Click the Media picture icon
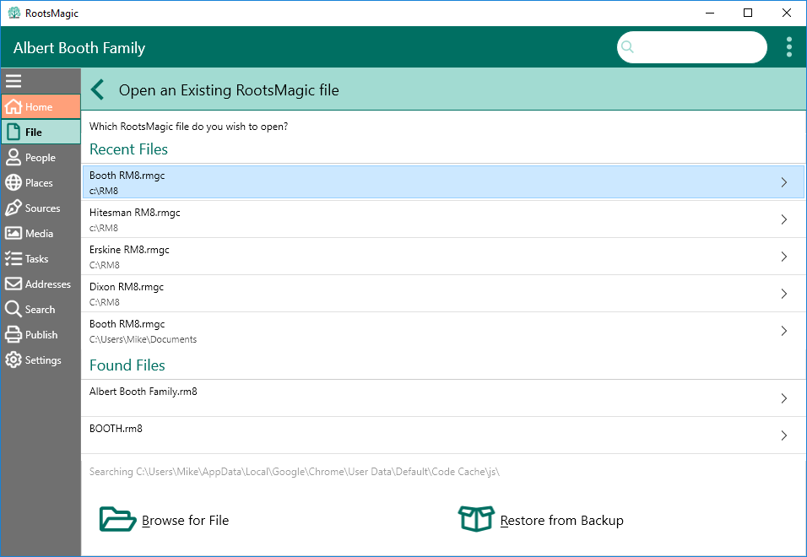807x557 pixels. tap(14, 233)
